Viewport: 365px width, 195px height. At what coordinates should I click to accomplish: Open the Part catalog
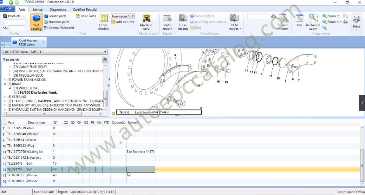(36, 22)
